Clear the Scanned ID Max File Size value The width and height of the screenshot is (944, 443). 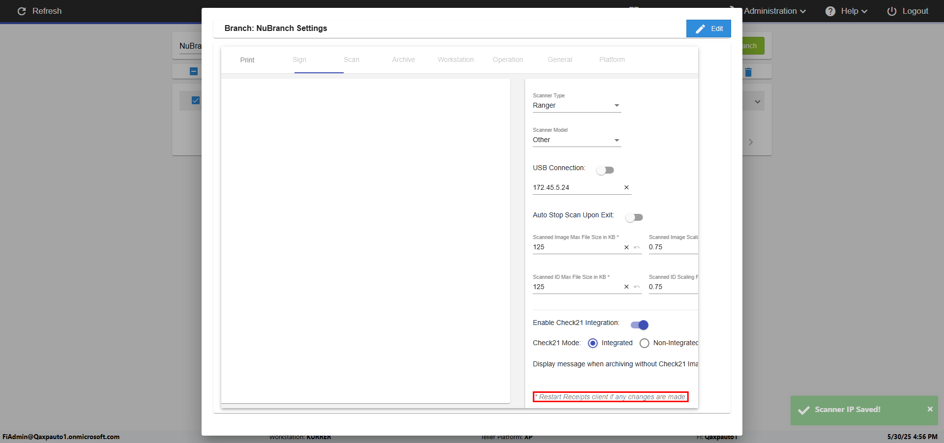(x=626, y=287)
